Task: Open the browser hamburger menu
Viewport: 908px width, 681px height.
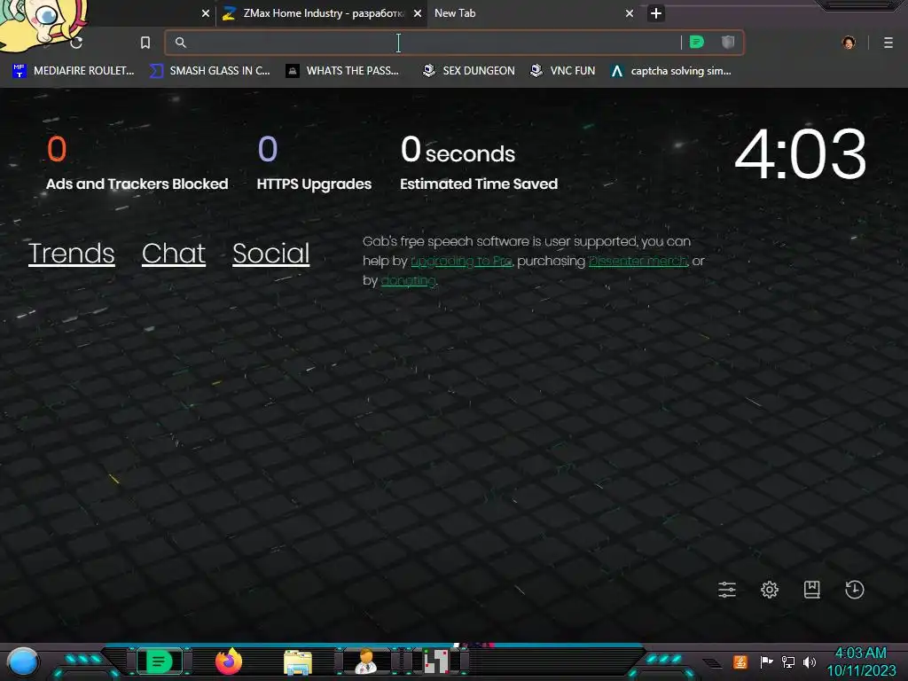Action: click(888, 43)
